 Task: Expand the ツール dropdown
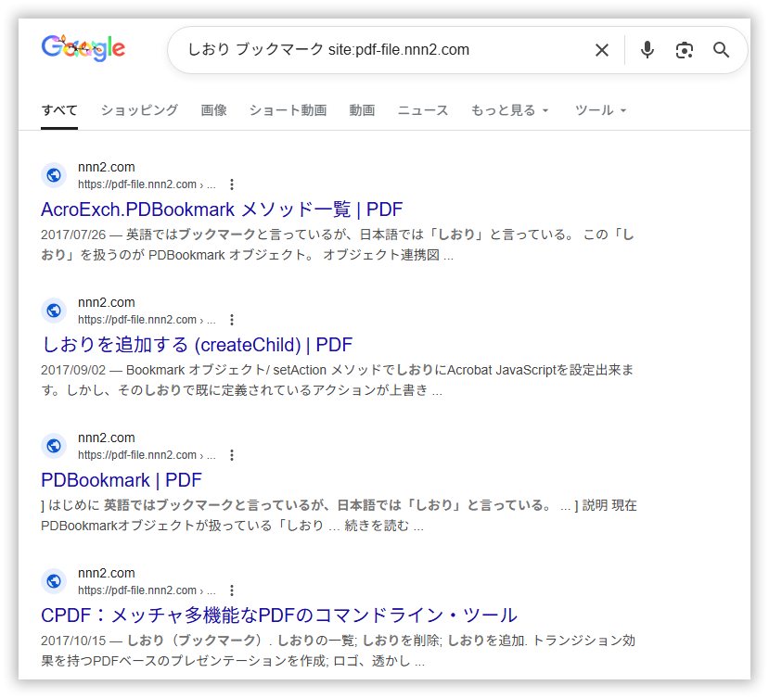[x=600, y=110]
